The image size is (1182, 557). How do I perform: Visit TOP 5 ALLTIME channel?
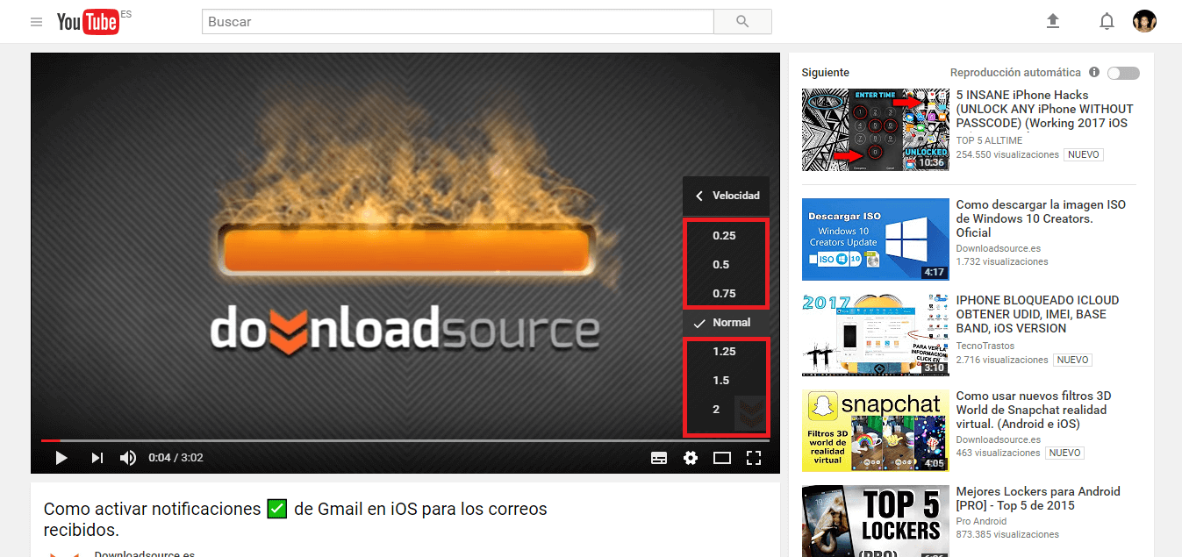[989, 140]
